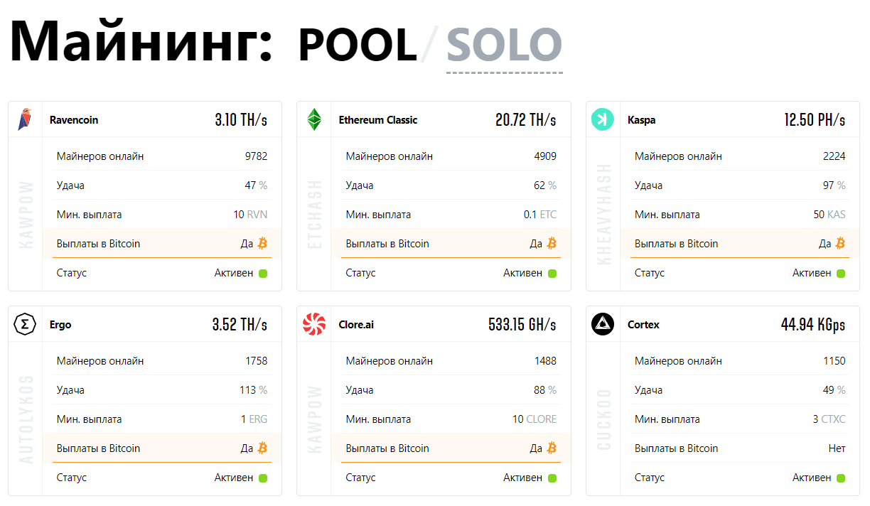Switch to SOLO mining tab
Image resolution: width=870 pixels, height=506 pixels.
tap(504, 45)
